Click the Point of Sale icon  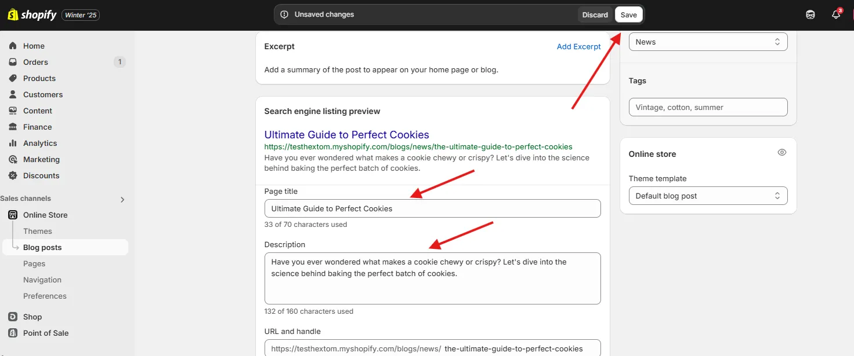point(13,333)
